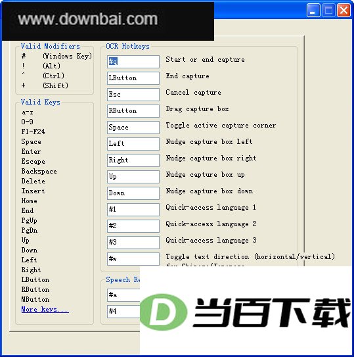This screenshot has width=354, height=357.
Task: Click '0-9' in Valid Keys
Action: tap(28, 122)
